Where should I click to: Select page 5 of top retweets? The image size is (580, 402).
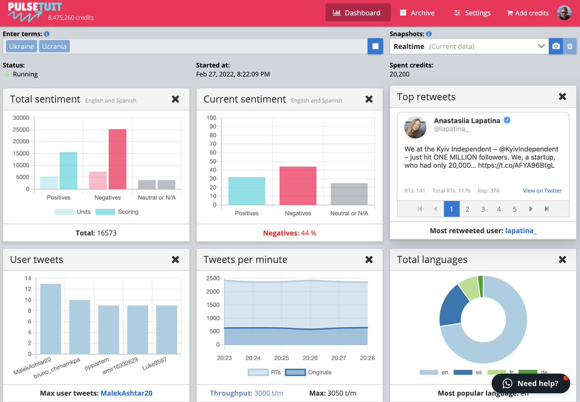point(515,209)
